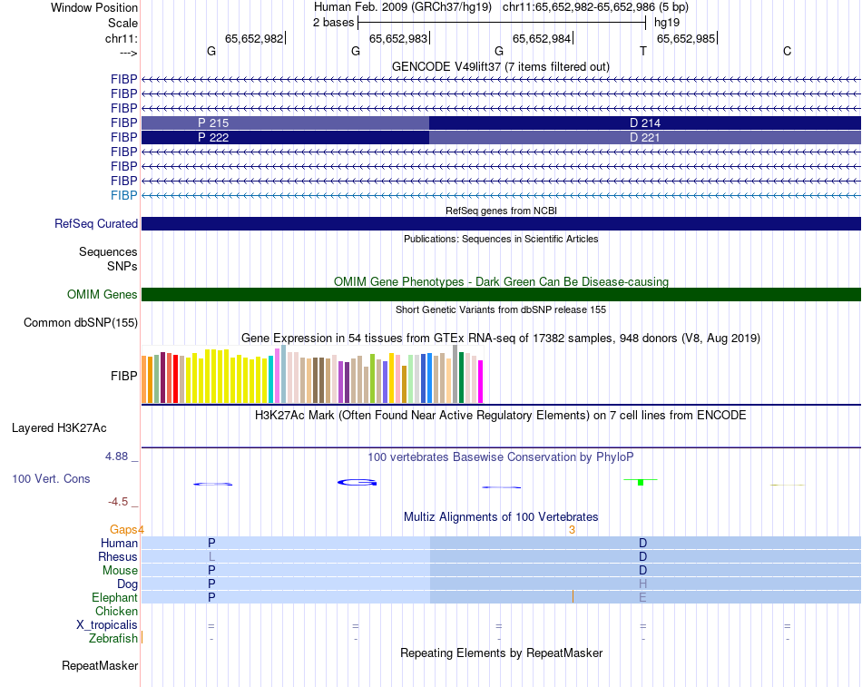This screenshot has height=687, width=862.
Task: Open the GENCODE V49lift37 track title
Action: (x=500, y=66)
